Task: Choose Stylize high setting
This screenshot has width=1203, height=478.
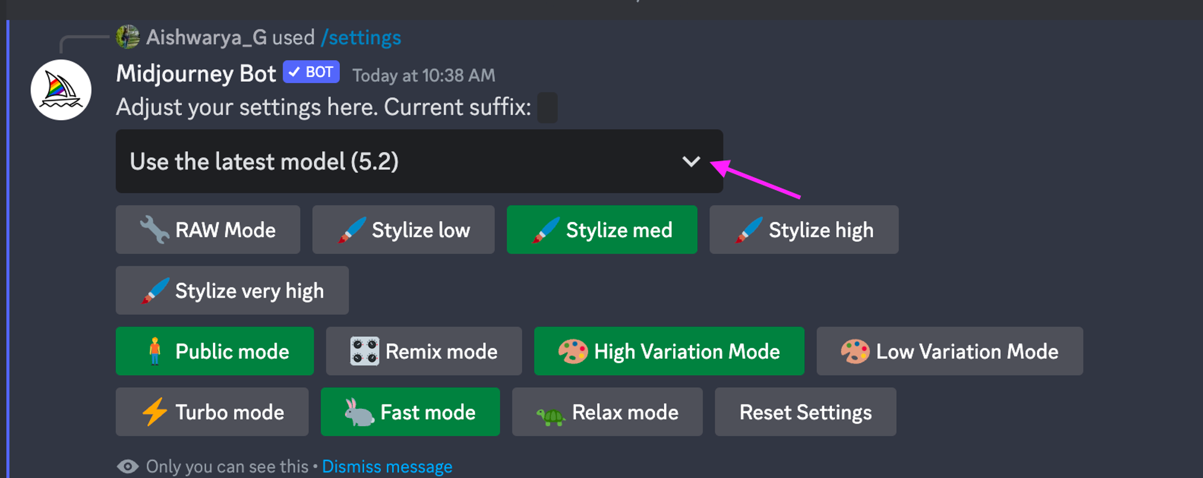Action: tap(804, 230)
